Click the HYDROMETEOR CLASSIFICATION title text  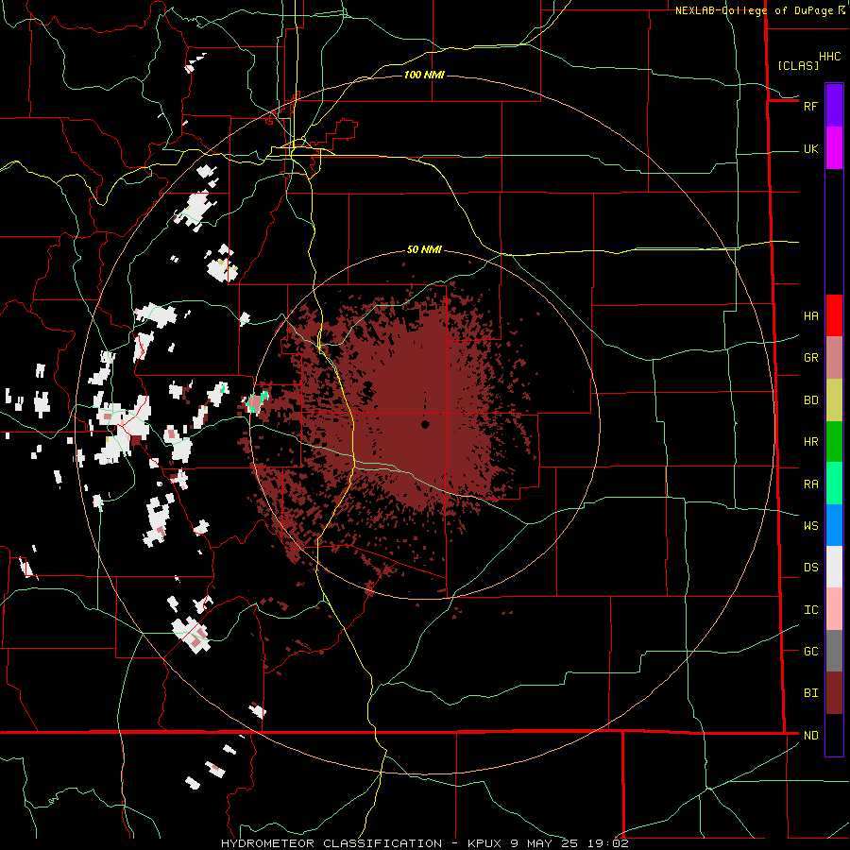tap(331, 843)
